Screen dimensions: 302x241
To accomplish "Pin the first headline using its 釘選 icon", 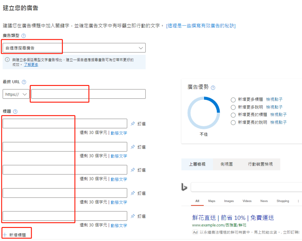I will pos(133,124).
